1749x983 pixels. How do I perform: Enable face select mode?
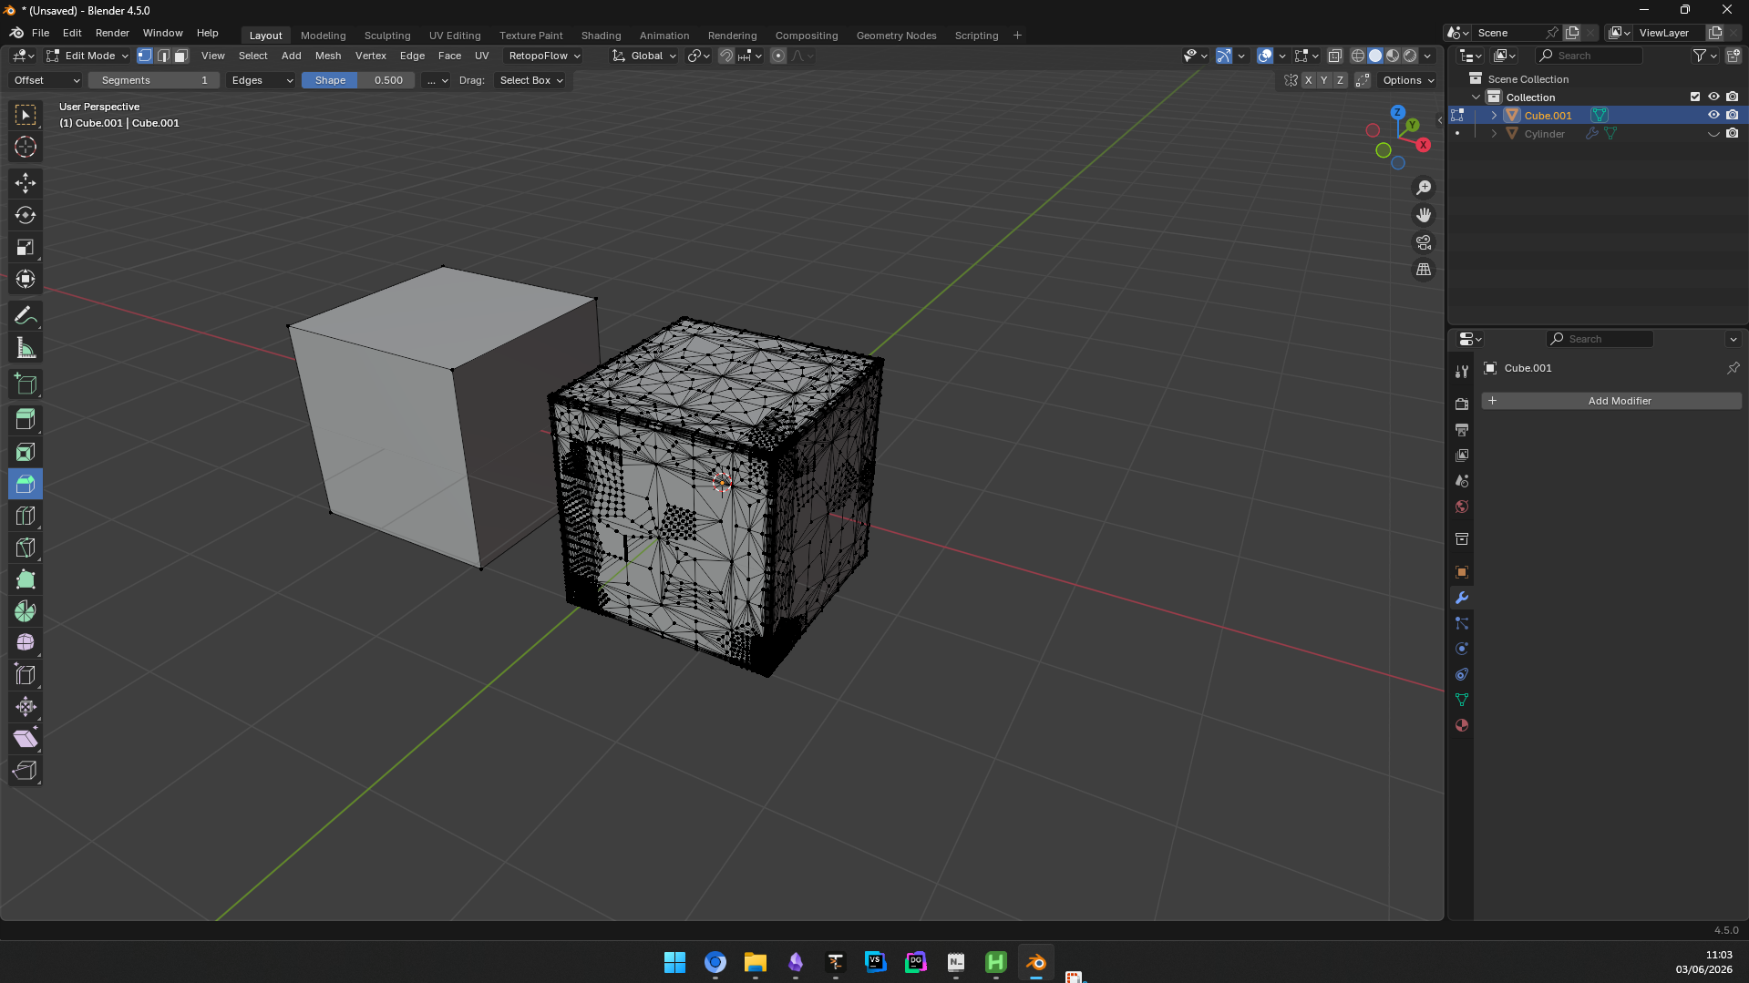(x=181, y=56)
